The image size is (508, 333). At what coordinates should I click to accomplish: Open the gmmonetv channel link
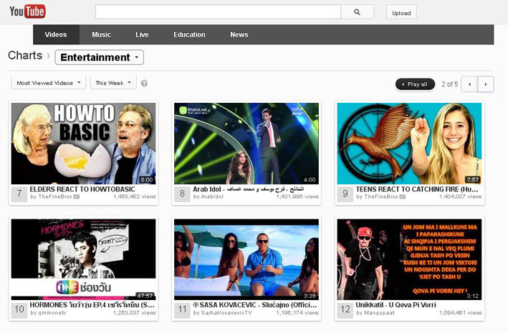pyautogui.click(x=52, y=313)
